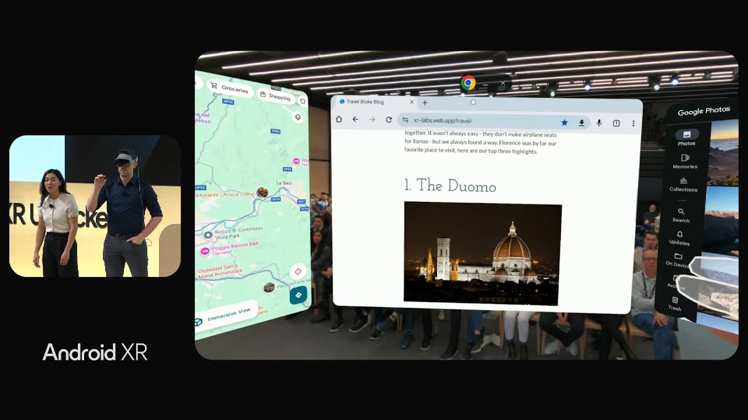Activate voice search microphone in Chrome
Viewport: 748px width, 420px height.
click(599, 123)
